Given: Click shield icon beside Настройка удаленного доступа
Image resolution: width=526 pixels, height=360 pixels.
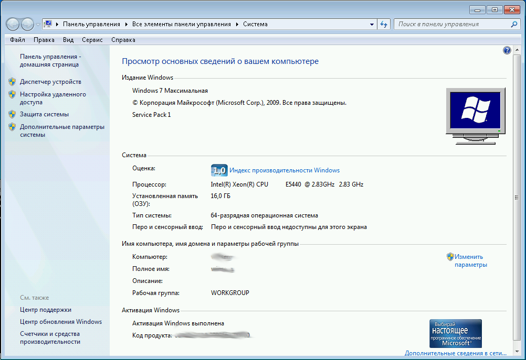Looking at the screenshot, I should click(12, 94).
